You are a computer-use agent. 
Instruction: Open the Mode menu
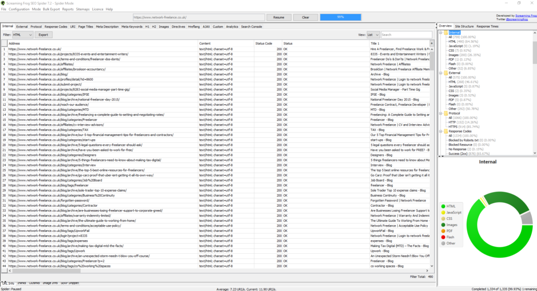click(x=36, y=9)
